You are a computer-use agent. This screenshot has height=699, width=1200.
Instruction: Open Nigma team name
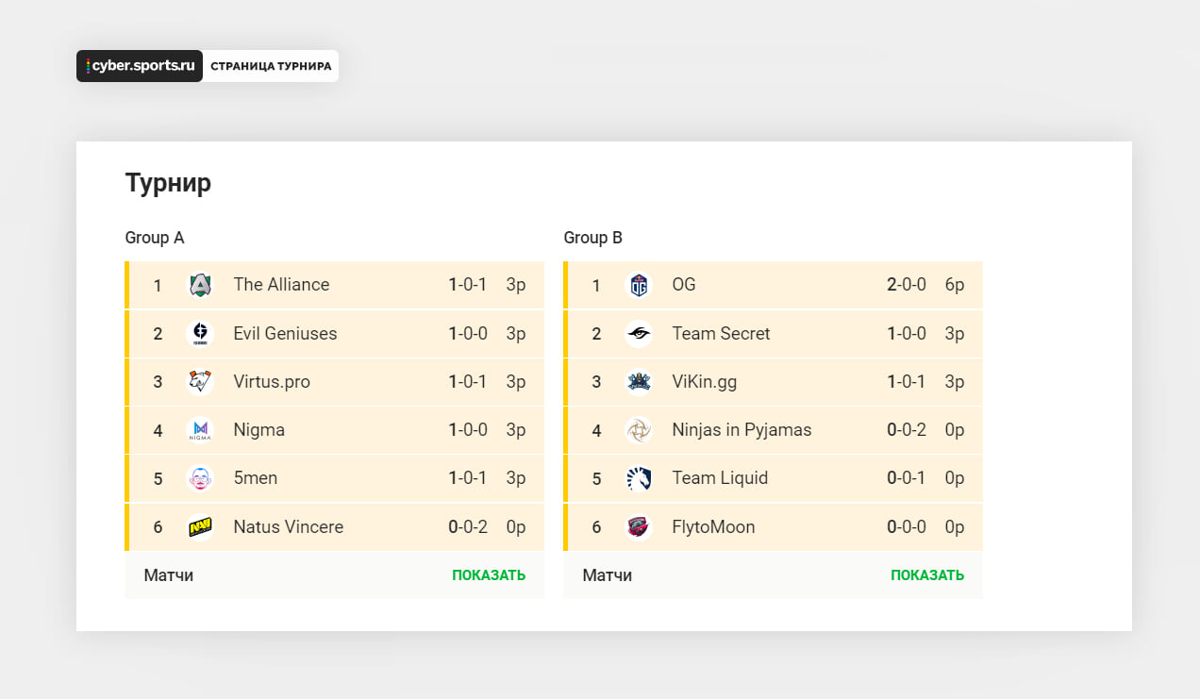coord(259,430)
